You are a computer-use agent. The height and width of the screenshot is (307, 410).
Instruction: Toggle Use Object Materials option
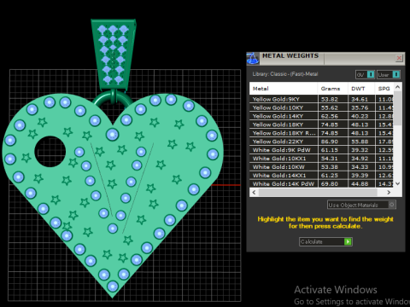361,205
